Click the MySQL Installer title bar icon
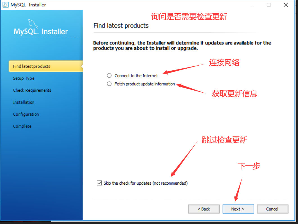298x224 pixels. 5,5
